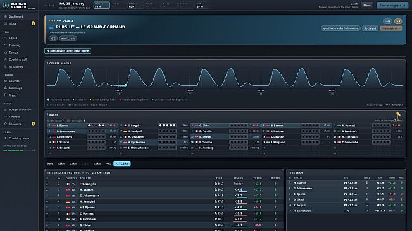This screenshot has width=412, height=231.
Task: Click the Fri, 15 January date heading
Action: [x=72, y=4]
